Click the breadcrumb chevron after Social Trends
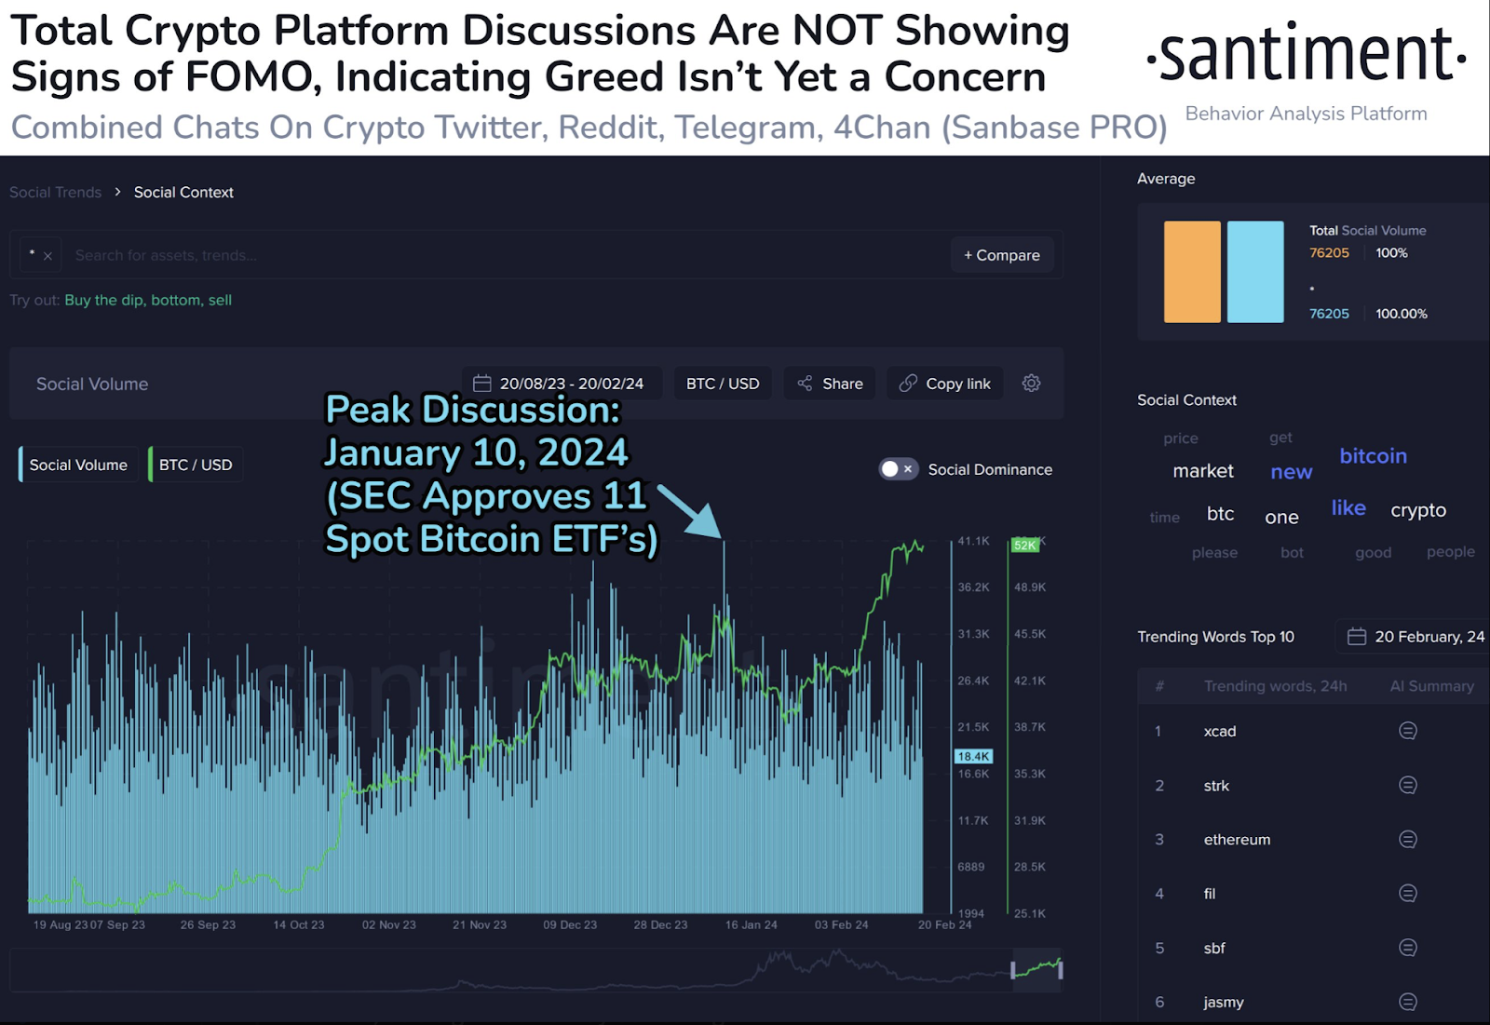The width and height of the screenshot is (1490, 1025). (118, 192)
